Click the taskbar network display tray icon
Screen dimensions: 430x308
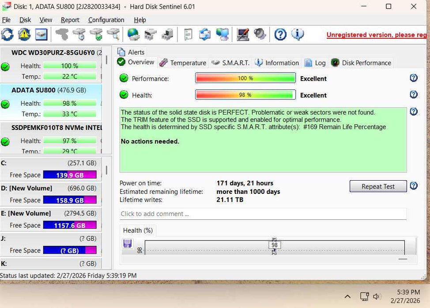coord(365,296)
